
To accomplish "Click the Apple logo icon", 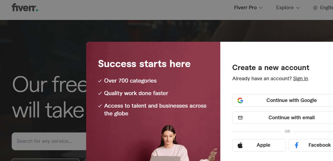I will 240,145.
